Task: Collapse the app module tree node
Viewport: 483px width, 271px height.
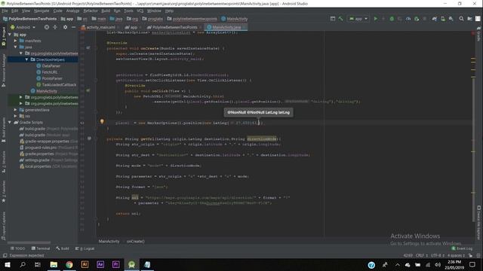Action: point(10,35)
